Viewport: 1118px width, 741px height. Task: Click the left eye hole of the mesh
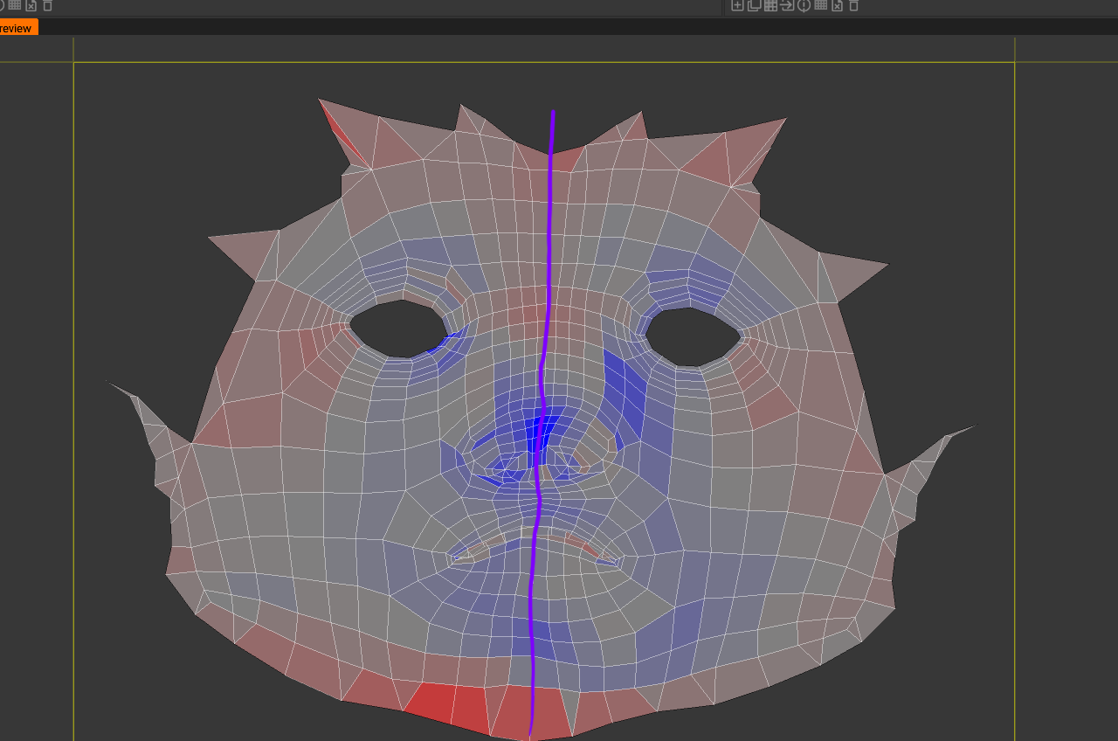(398, 328)
